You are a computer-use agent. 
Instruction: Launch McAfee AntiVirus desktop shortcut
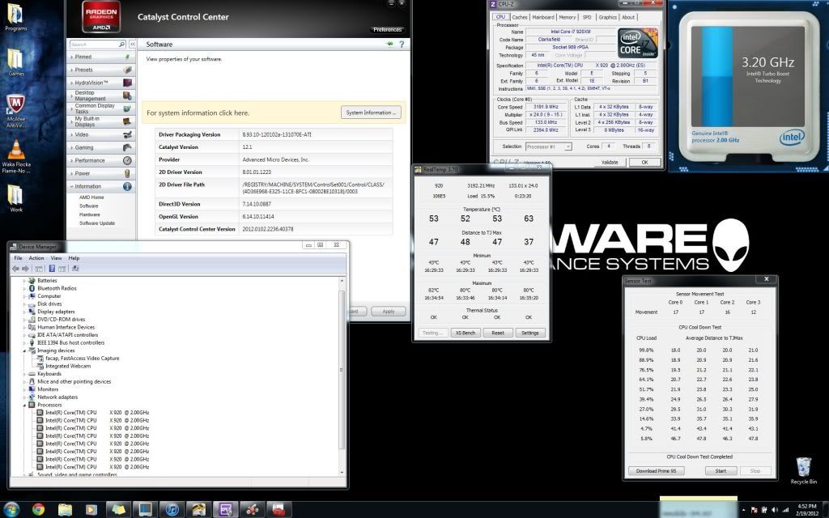pos(16,111)
